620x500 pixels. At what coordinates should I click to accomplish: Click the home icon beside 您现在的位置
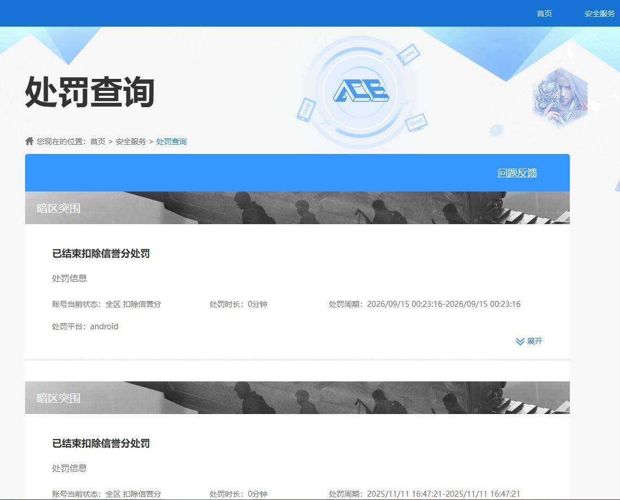click(29, 141)
